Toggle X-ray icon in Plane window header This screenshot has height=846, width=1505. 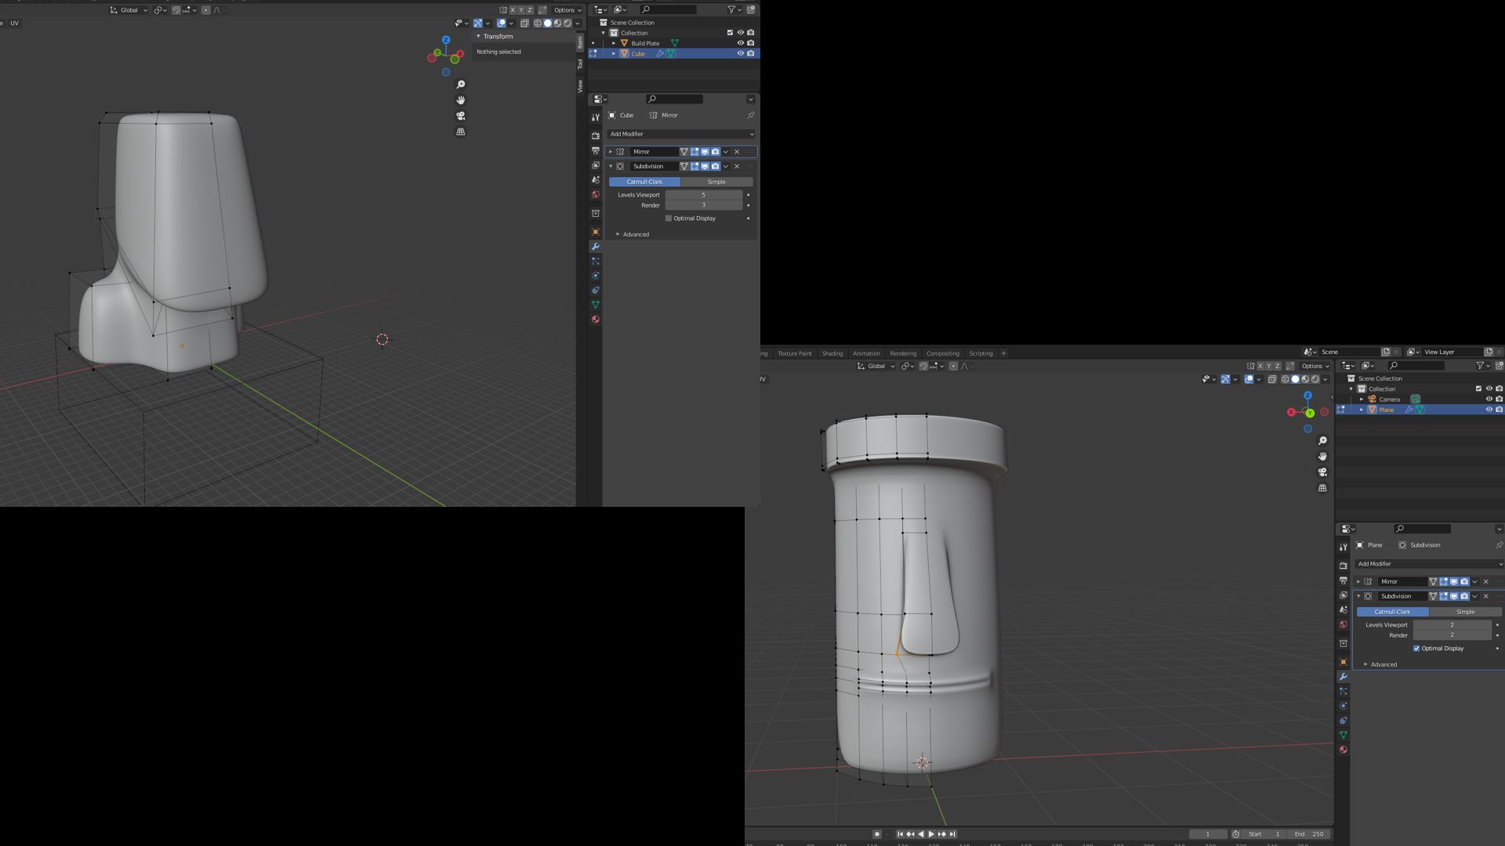pos(1272,379)
